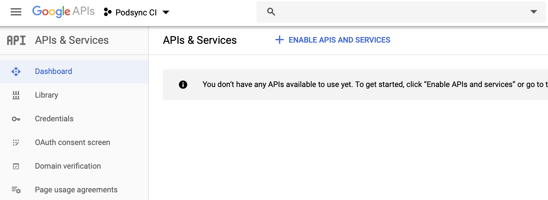This screenshot has width=548, height=200.
Task: Click the APIs & Services sidebar title
Action: coord(72,40)
